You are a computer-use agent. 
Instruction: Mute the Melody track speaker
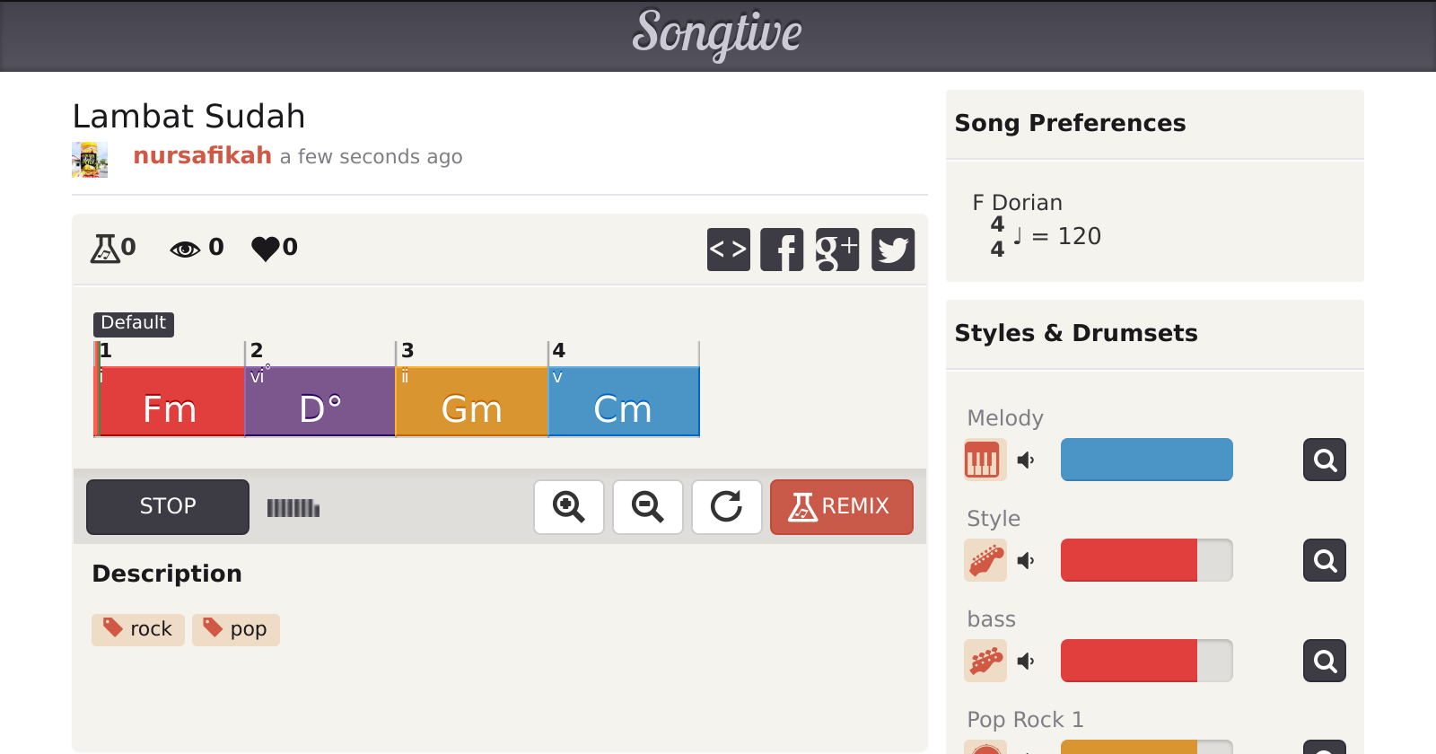click(1026, 460)
